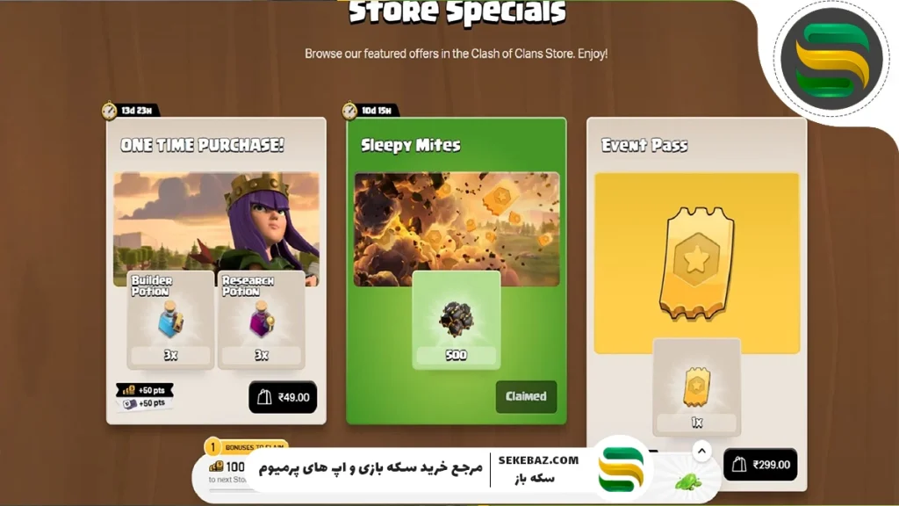Open the Sleepy Mites explosion image
The image size is (899, 506).
(x=457, y=228)
